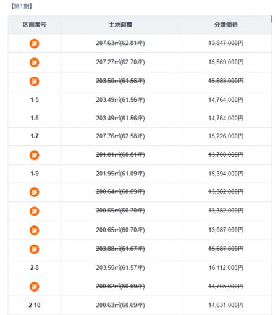This screenshot has width=278, height=315.
Task: Select the 14,764,000円 price in row 1-6
Action: pos(226,118)
